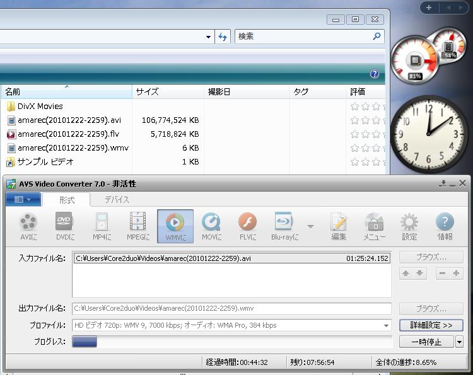Open 詳細設定 advanced settings
The width and height of the screenshot is (473, 375).
click(x=431, y=325)
